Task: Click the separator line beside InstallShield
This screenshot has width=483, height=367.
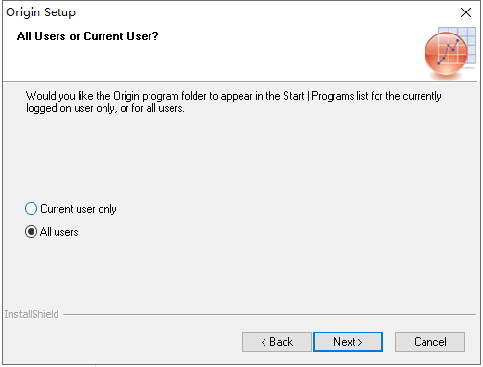Action: 270,314
